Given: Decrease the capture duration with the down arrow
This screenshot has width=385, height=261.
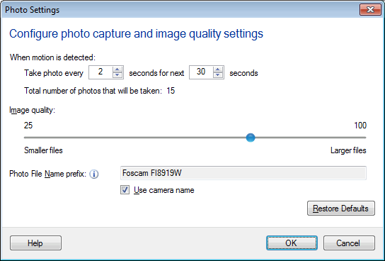Looking at the screenshot, I should tap(218, 75).
